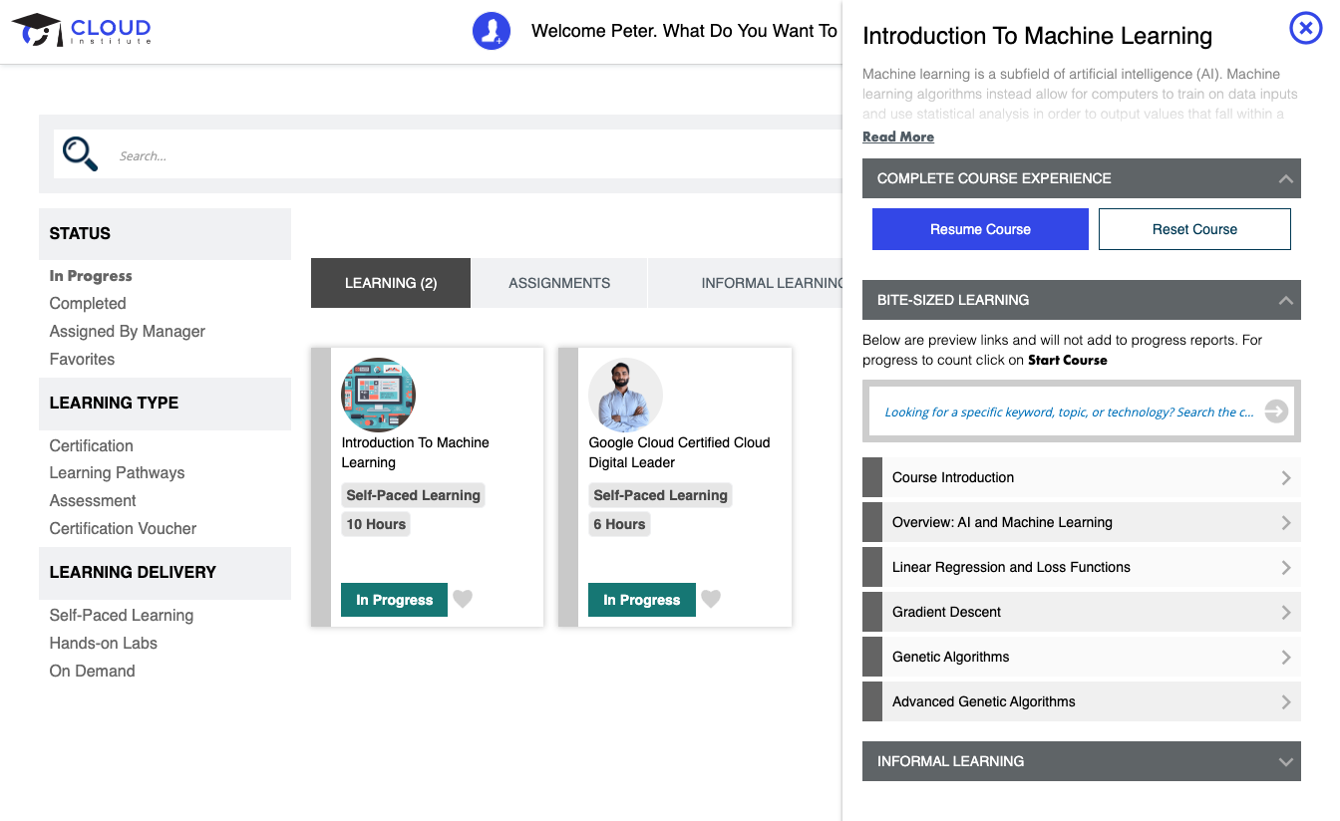Click the Google Cloud Digital Leader instructor avatar
The image size is (1340, 821).
coord(625,395)
